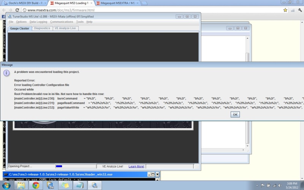Select the Megasquirt MSEXTRA browser tab
This screenshot has width=304, height=190.
pos(118,3)
